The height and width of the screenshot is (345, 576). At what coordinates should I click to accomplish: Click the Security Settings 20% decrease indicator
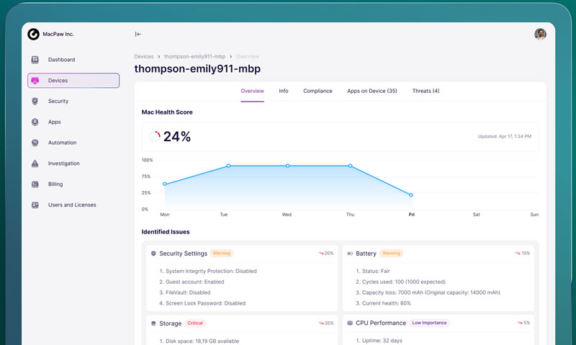pos(326,253)
